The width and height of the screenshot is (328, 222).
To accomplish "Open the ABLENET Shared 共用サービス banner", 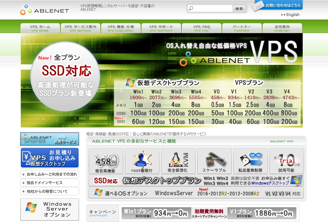I will [x=50, y=139].
